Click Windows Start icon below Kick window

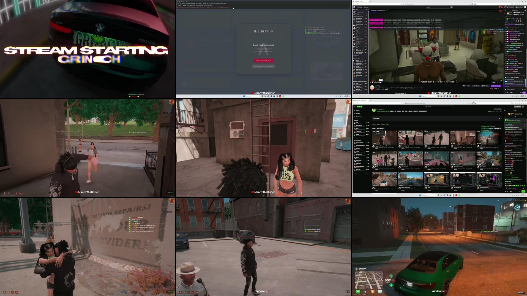[420, 195]
